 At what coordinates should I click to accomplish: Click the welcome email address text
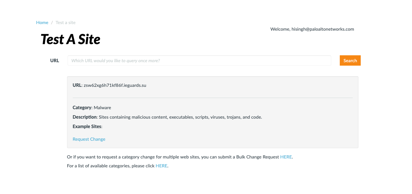pos(323,29)
